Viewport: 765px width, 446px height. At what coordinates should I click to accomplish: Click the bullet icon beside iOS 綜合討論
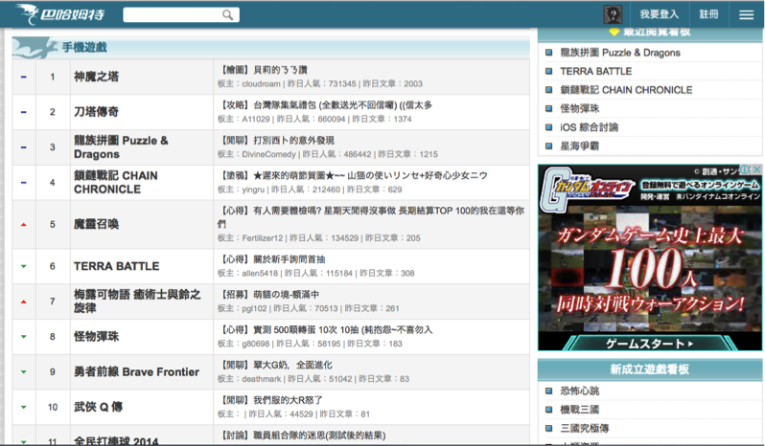point(549,127)
